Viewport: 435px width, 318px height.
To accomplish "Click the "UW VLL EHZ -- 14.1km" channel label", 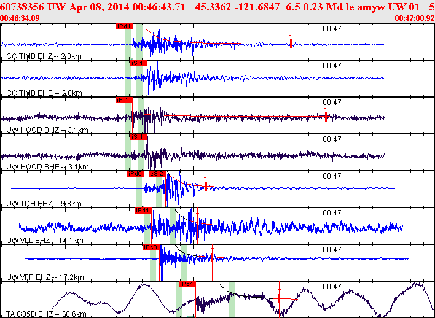I will click(x=45, y=241).
